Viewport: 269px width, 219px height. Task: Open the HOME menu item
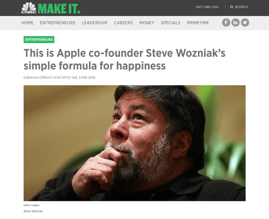27,23
